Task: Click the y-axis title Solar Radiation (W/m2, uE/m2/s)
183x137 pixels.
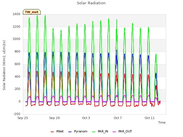Action: (4, 65)
